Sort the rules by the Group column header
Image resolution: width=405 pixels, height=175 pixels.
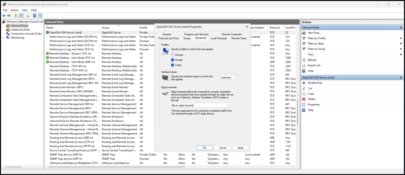(x=119, y=28)
